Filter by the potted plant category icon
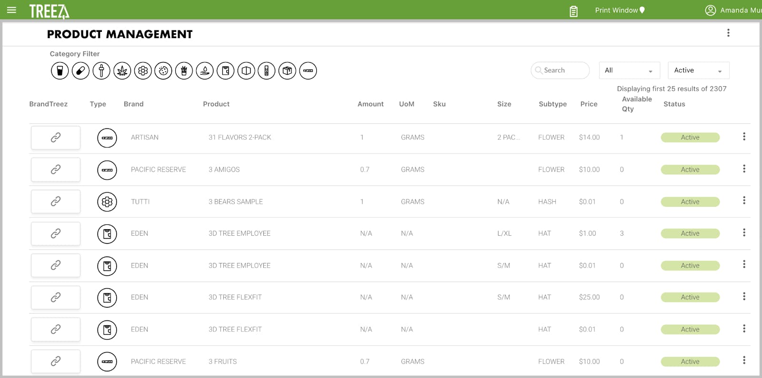This screenshot has height=378, width=762. pos(184,71)
